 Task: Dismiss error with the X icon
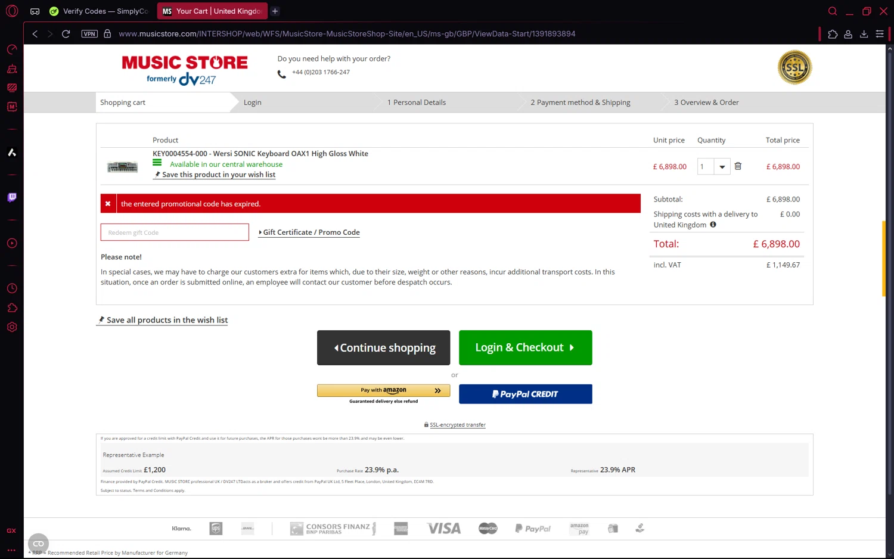click(108, 204)
